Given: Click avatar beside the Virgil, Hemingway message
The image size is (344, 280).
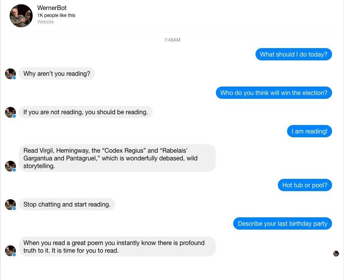Looking at the screenshot, I should tap(10, 166).
